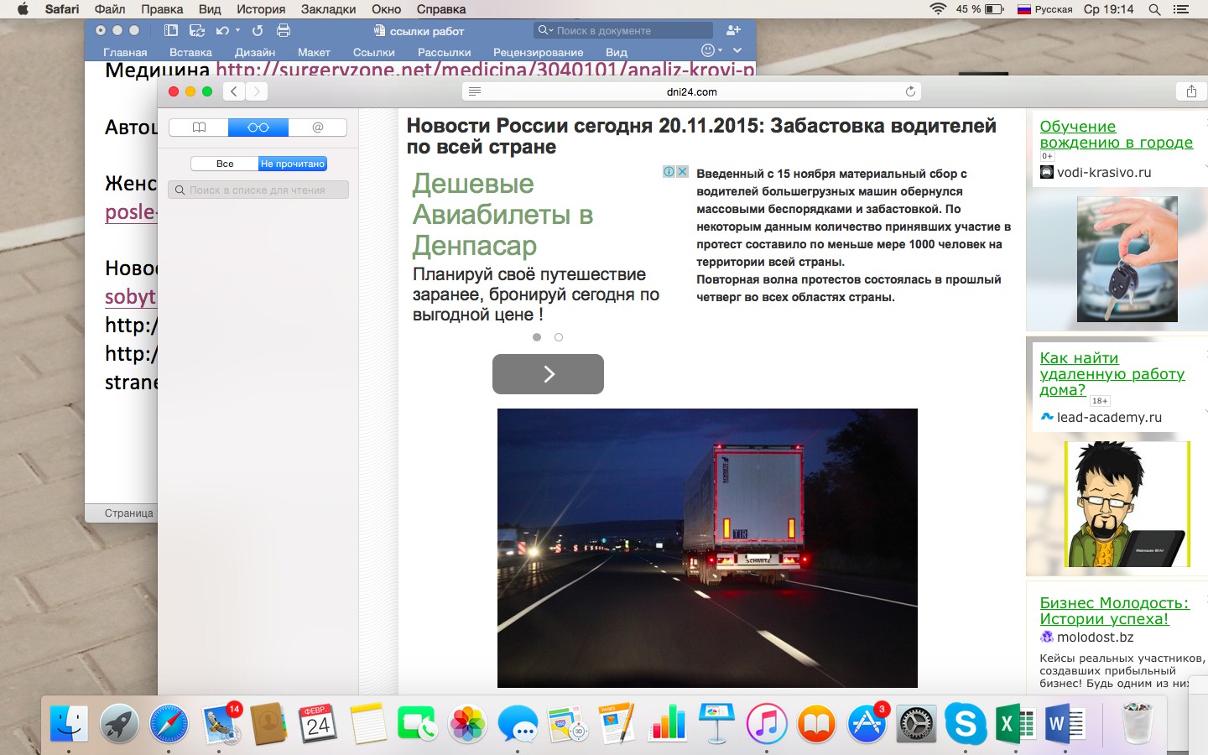Close the AdChoices ad with X icon
The width and height of the screenshot is (1208, 755).
click(x=683, y=171)
